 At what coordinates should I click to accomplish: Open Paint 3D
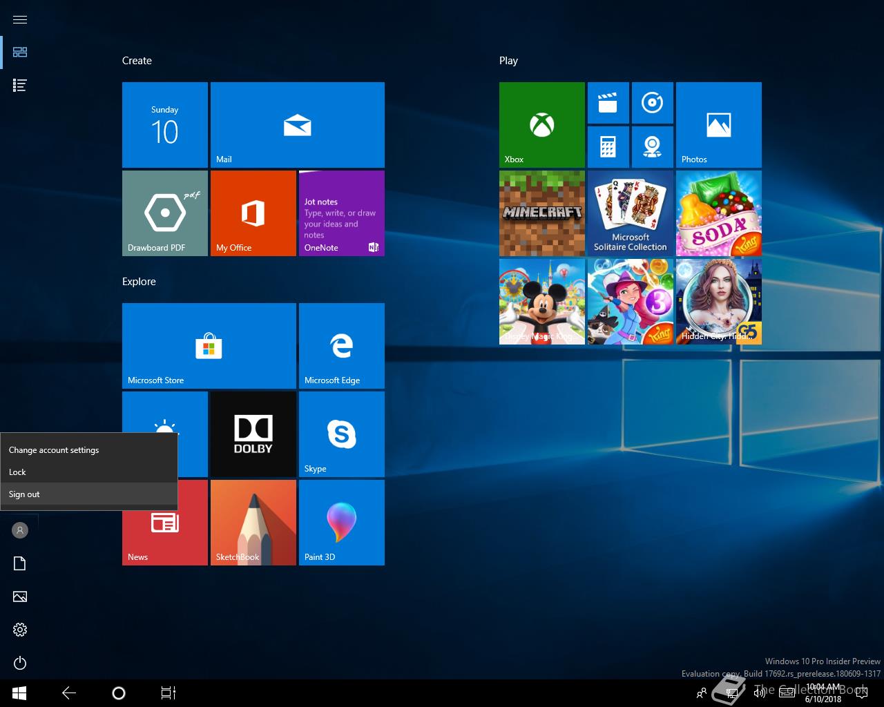coord(342,523)
